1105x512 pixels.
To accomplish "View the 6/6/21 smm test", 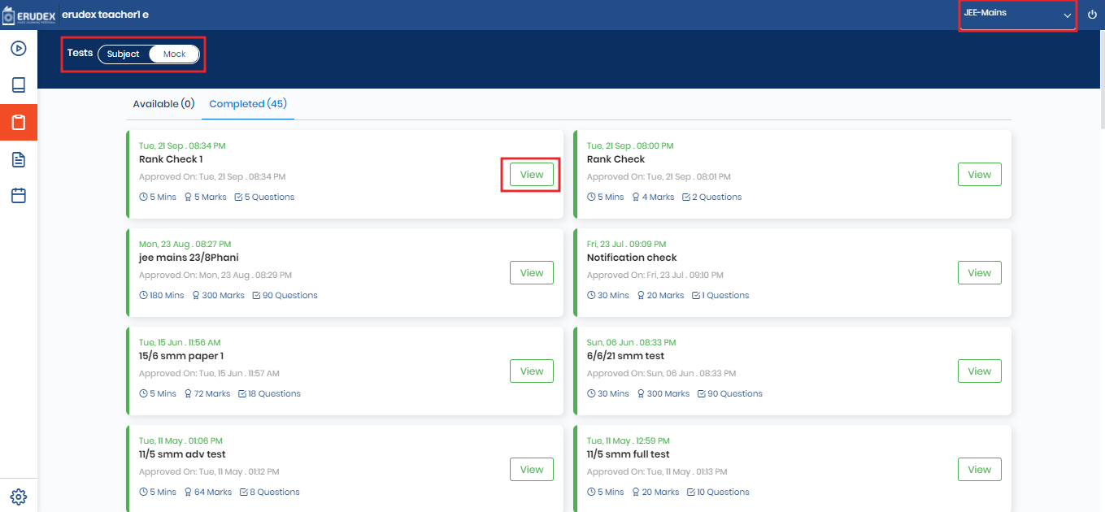I will [979, 371].
